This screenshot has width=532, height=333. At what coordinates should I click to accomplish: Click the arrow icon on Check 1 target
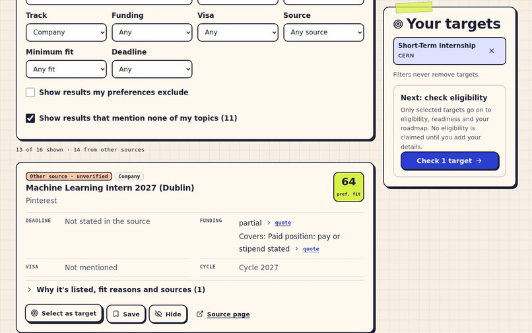479,161
